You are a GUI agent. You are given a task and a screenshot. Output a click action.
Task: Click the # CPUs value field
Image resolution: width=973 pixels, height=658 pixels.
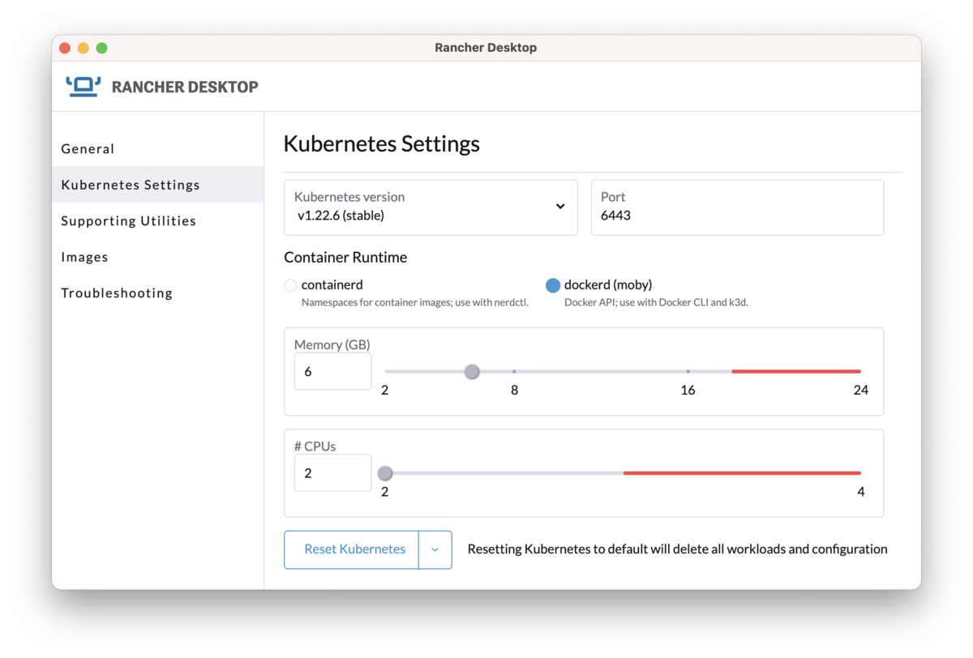coord(332,472)
